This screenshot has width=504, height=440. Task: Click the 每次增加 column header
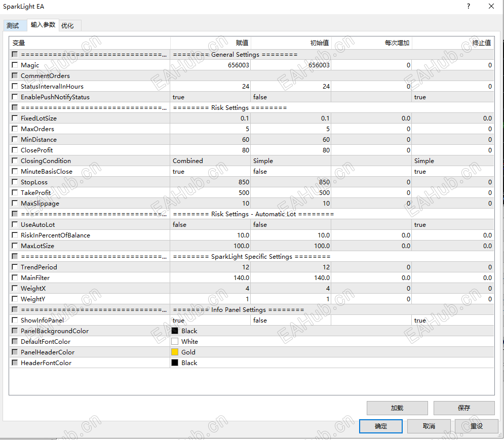tap(372, 43)
